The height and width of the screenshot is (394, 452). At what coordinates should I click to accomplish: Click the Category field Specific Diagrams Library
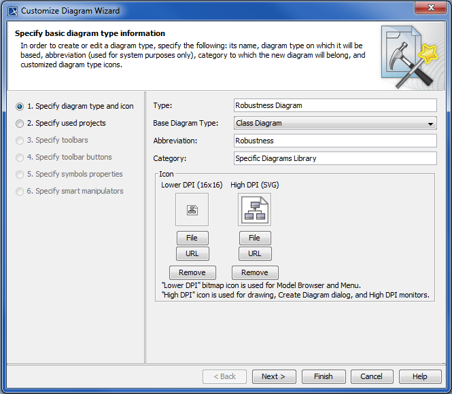point(335,158)
